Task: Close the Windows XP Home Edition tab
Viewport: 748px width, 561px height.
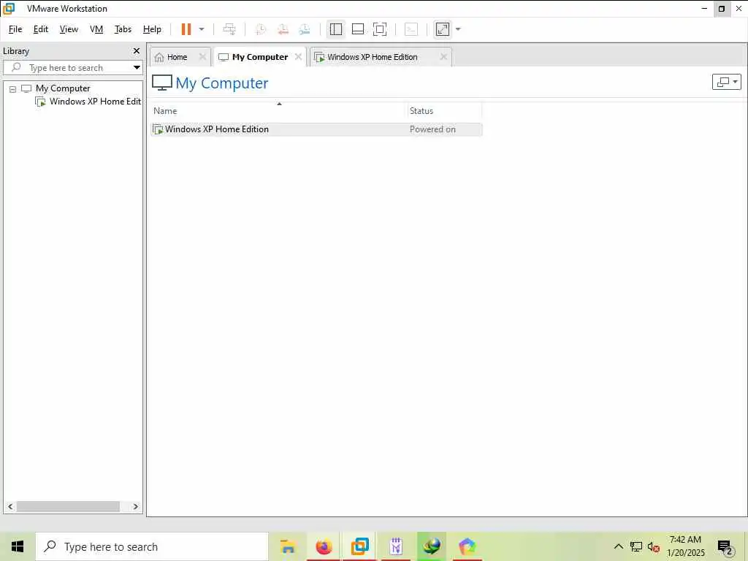Action: (x=443, y=57)
